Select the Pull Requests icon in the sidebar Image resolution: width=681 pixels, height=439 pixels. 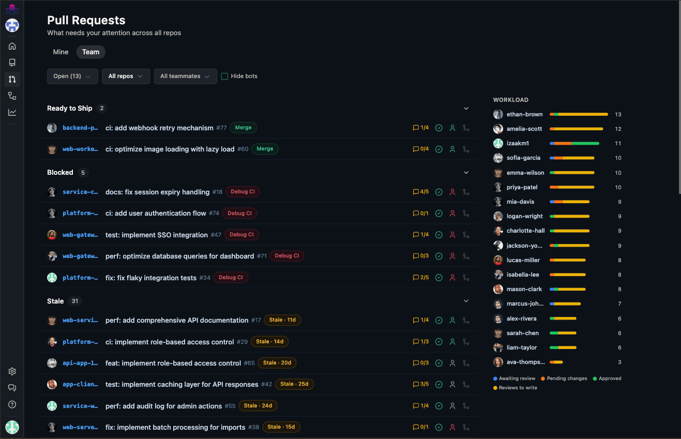(12, 79)
